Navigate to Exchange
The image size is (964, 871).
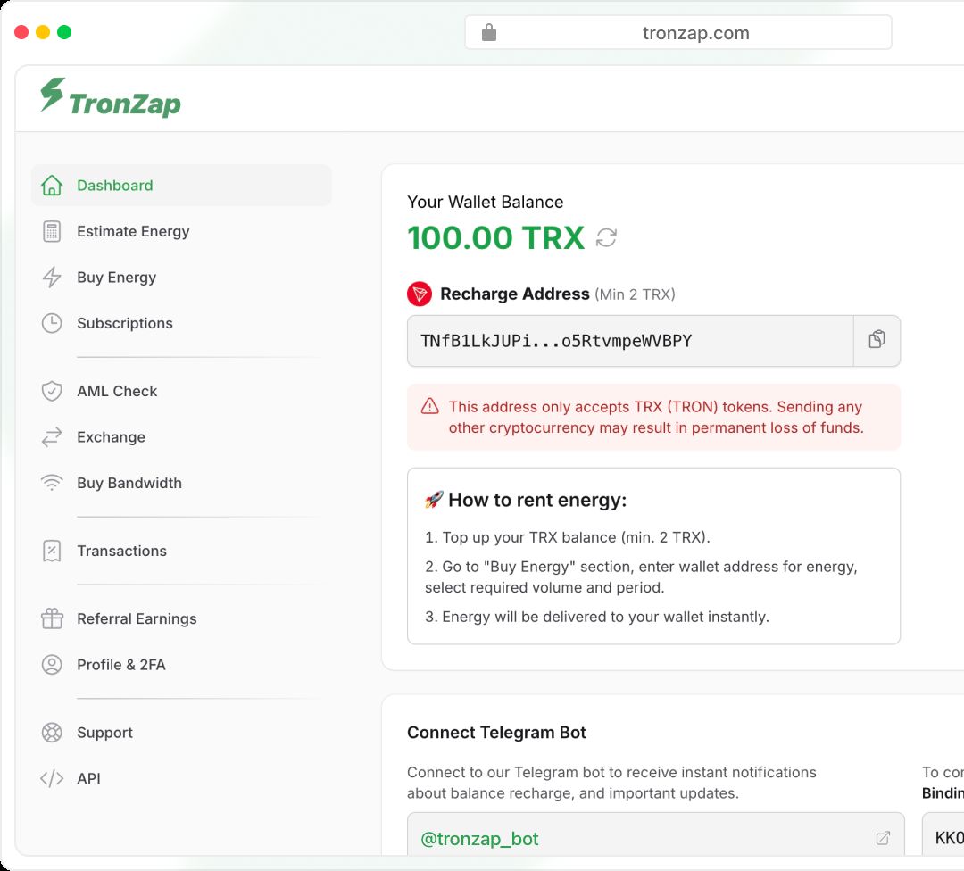pos(181,437)
